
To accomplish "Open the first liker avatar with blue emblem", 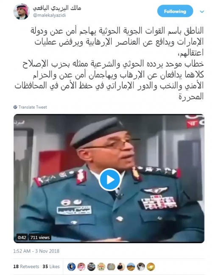I will coord(72,267).
